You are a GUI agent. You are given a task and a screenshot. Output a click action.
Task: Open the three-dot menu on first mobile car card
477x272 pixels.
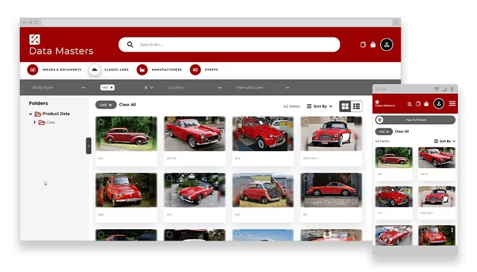[x=410, y=152]
